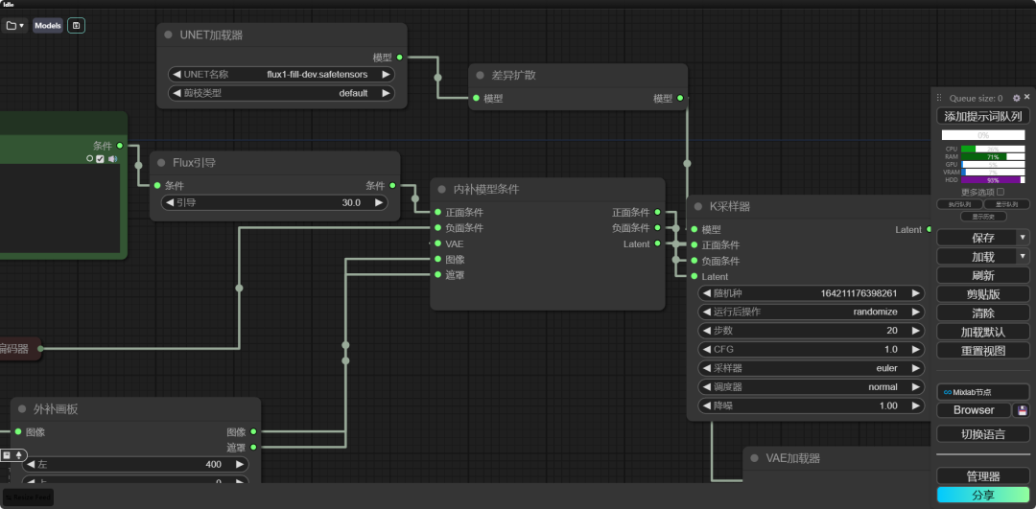Collapse the 外补画板 node via its dot
The height and width of the screenshot is (509, 1036).
pyautogui.click(x=22, y=408)
